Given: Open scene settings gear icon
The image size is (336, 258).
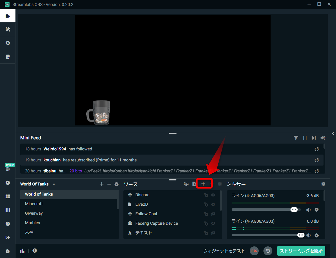Looking at the screenshot, I should 117,184.
